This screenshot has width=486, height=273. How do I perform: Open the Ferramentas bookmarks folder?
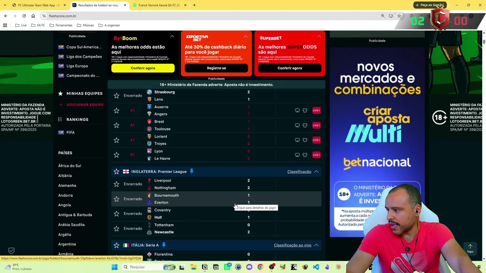pyautogui.click(x=61, y=25)
